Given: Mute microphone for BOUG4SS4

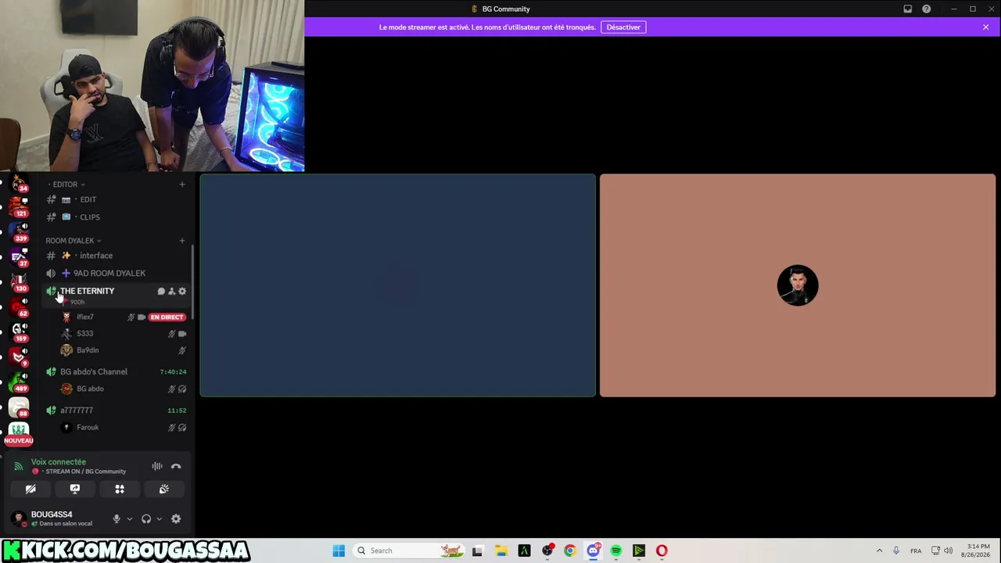Looking at the screenshot, I should (x=117, y=519).
